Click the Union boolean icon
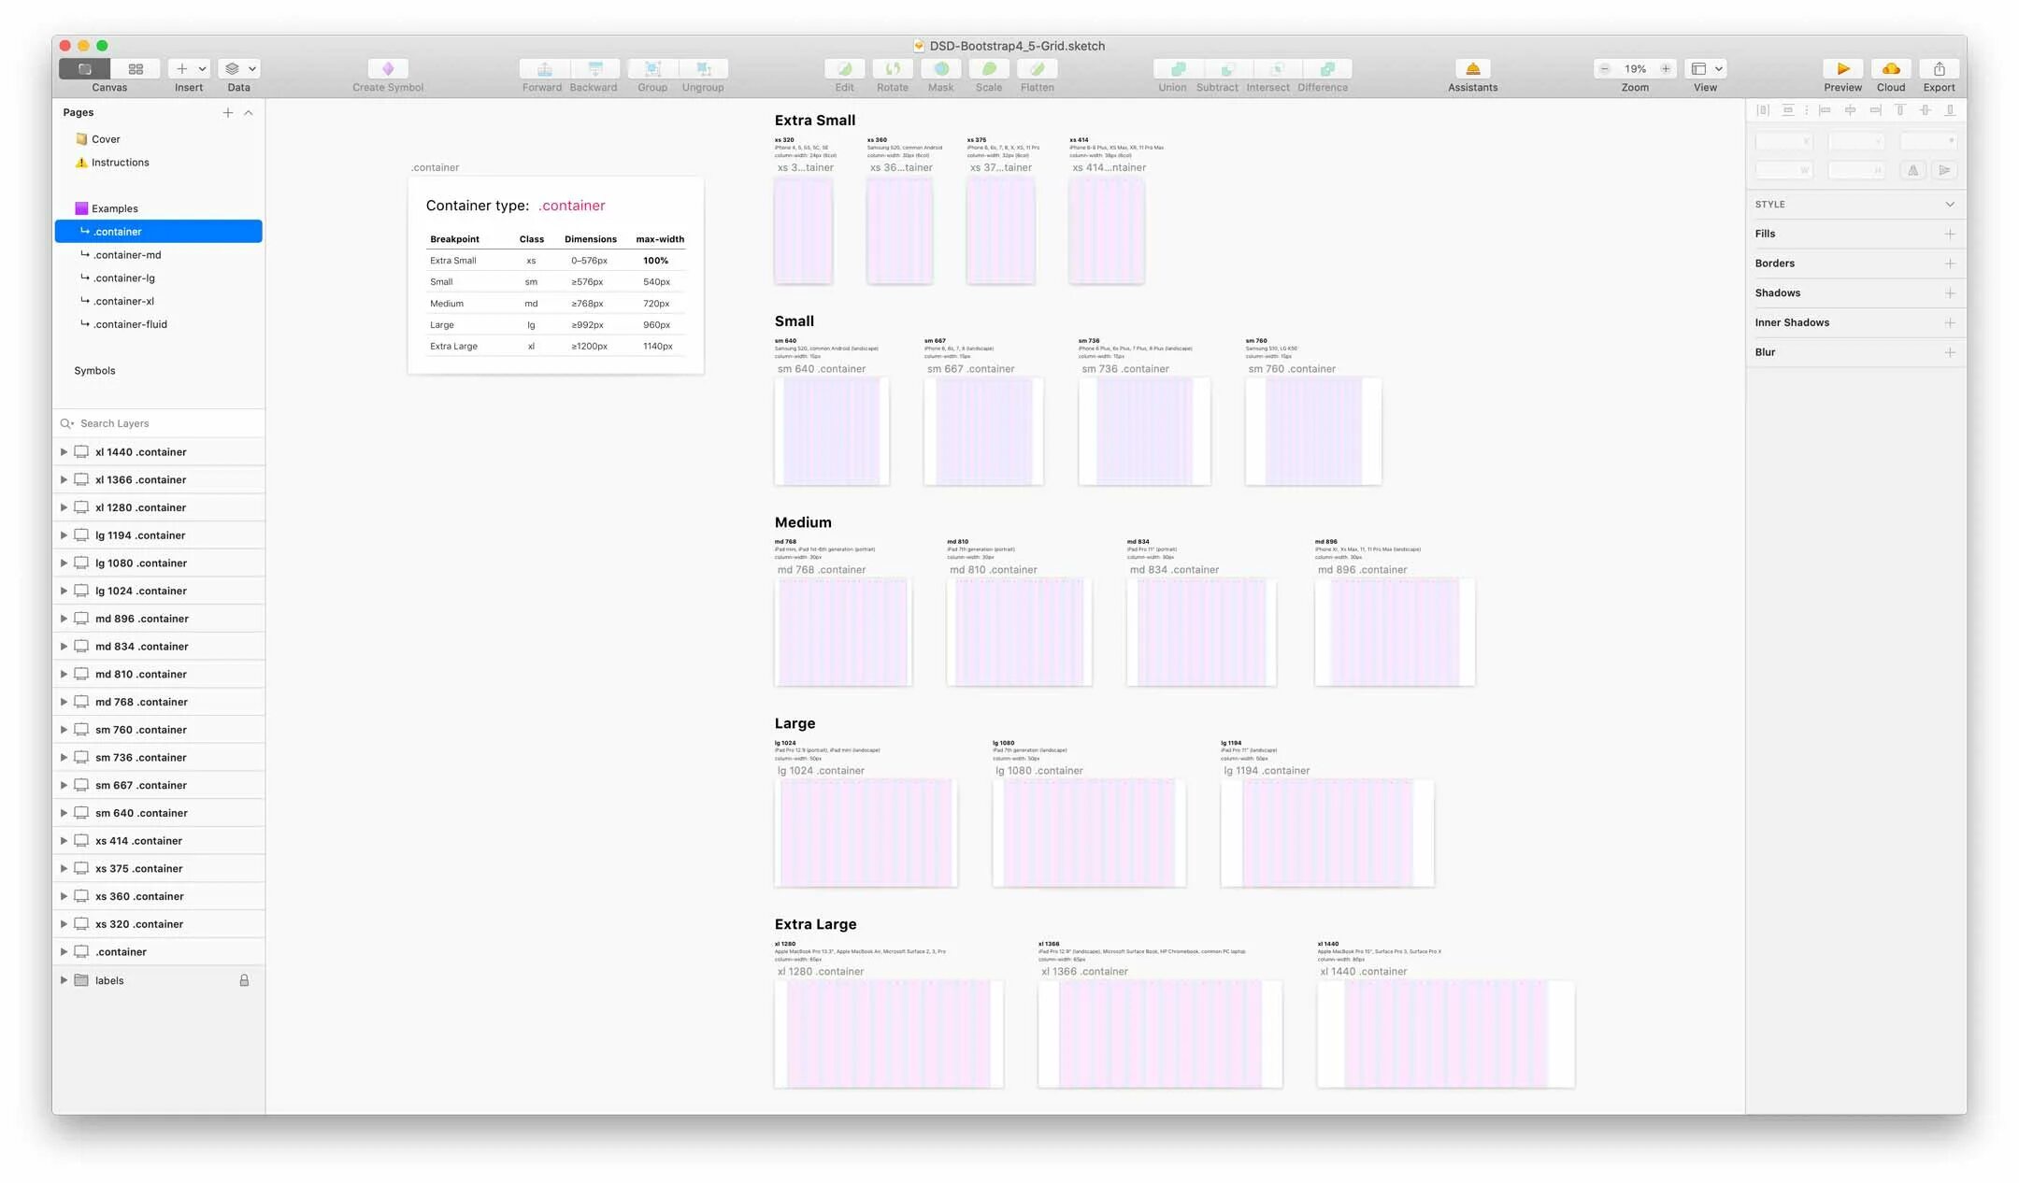Screen dimensions: 2019x1183 [x=1177, y=69]
